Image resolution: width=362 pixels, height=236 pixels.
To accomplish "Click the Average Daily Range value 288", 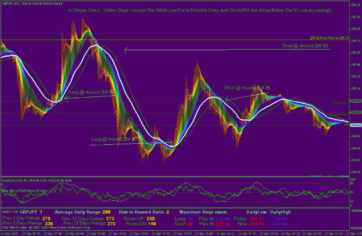I will pos(107,212).
